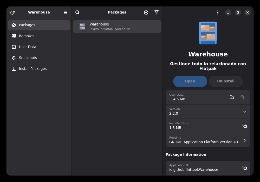The height and width of the screenshot is (182, 260).
Task: Click the Remotes icon in the sidebar
Action: pyautogui.click(x=14, y=36)
